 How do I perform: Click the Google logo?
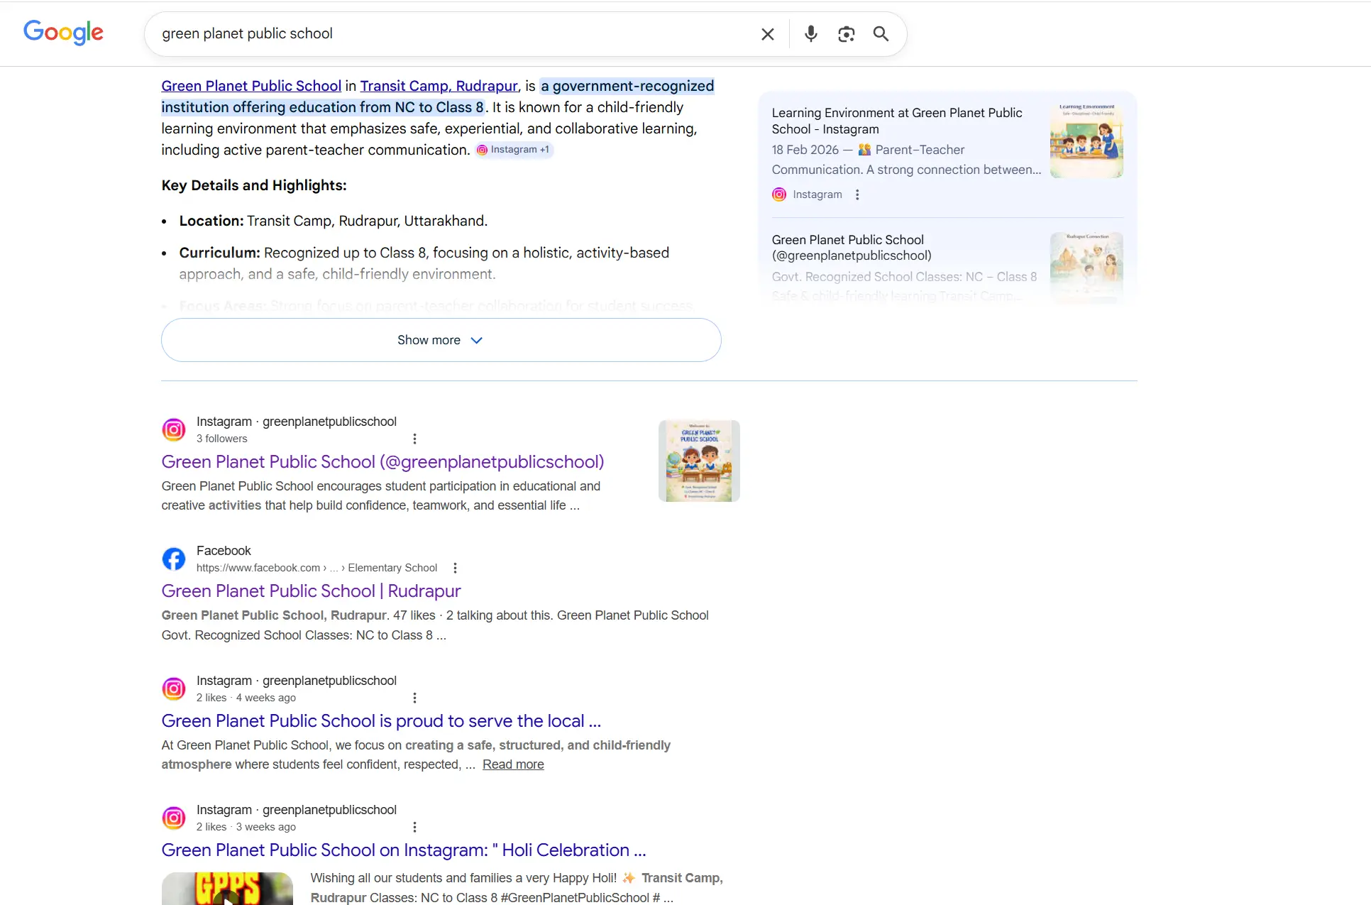63,33
